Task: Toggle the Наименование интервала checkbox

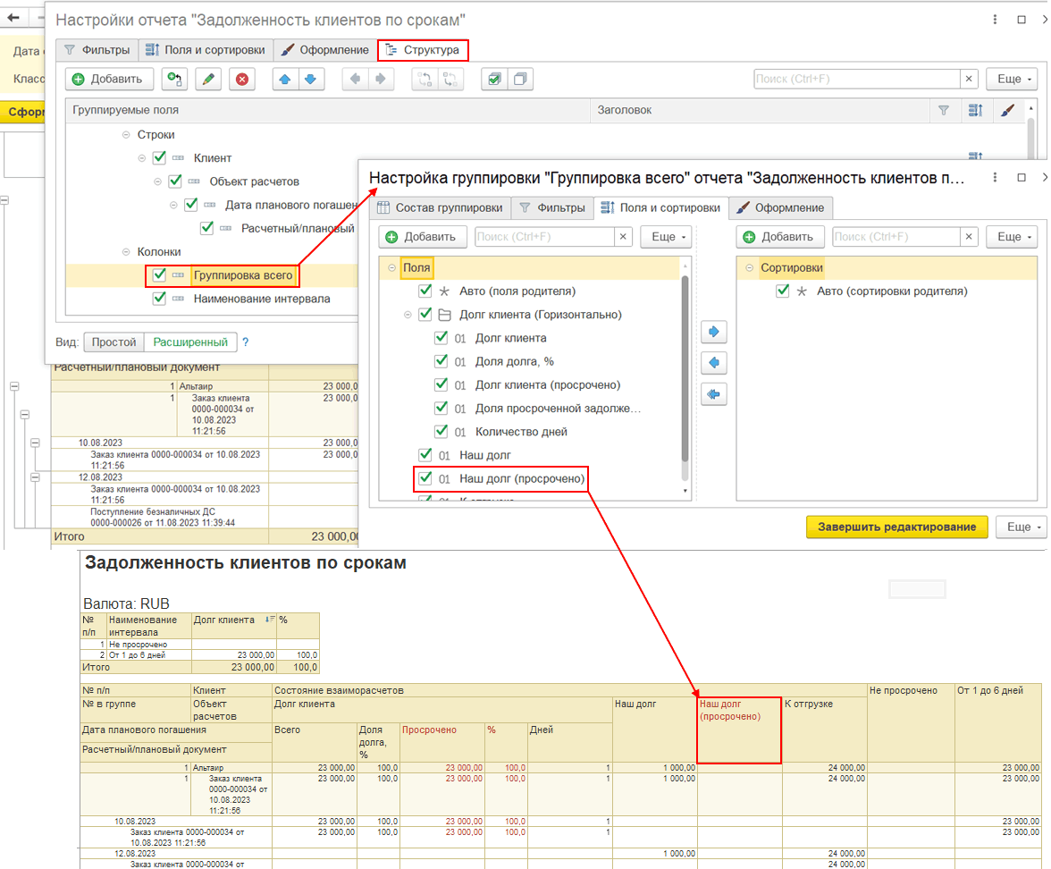Action: [159, 299]
